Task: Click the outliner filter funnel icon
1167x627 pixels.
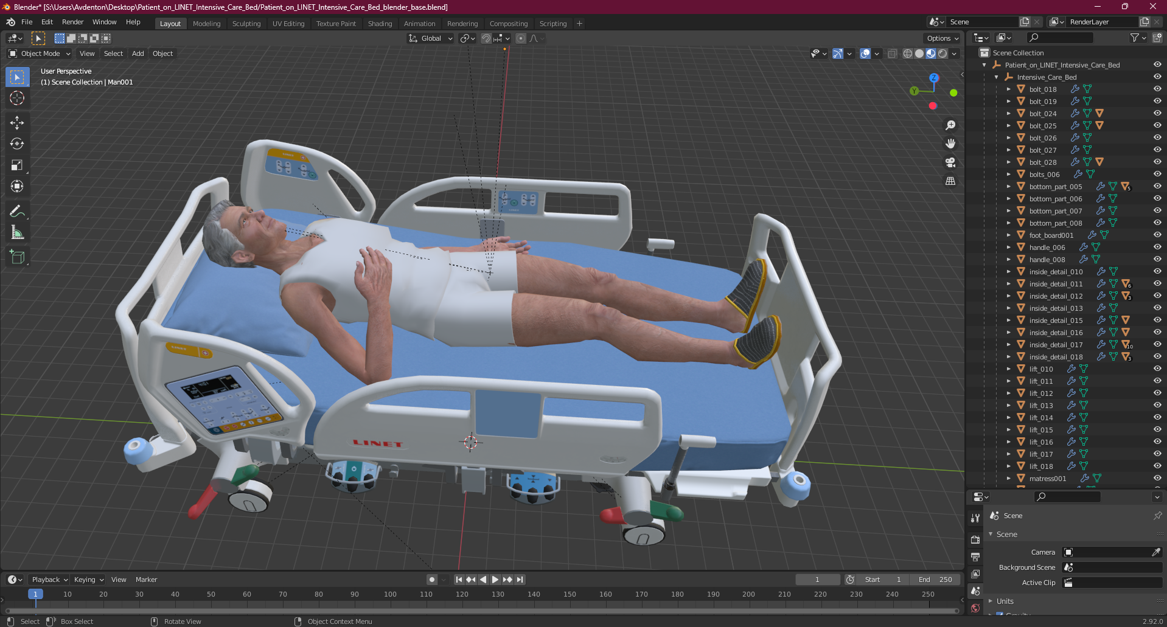Action: [x=1135, y=38]
